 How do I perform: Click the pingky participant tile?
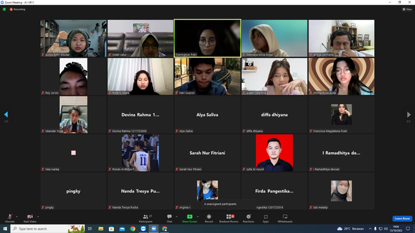[x=73, y=191]
